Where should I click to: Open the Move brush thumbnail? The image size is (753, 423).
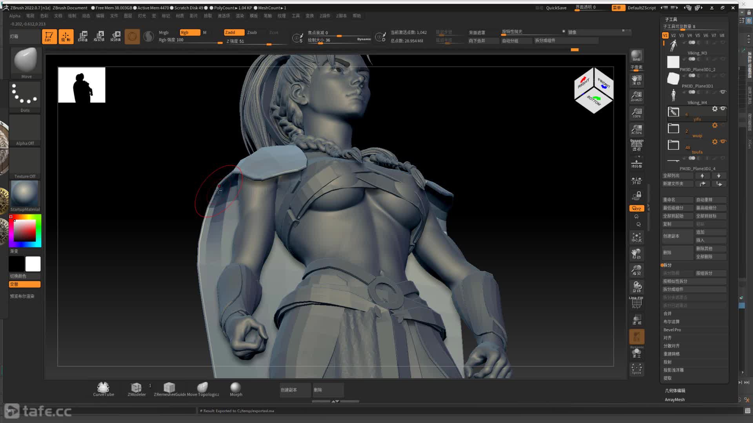[x=26, y=63]
